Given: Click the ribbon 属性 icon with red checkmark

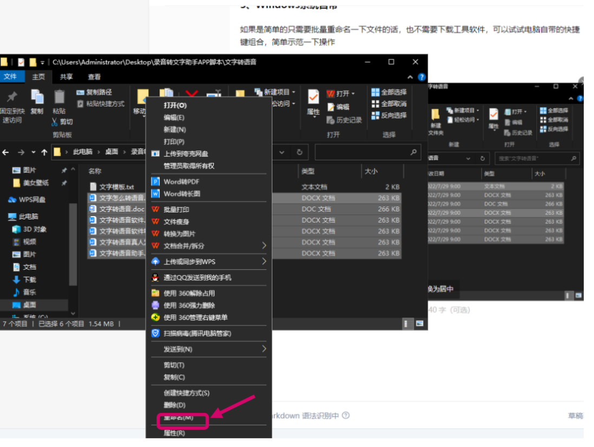Looking at the screenshot, I should point(314,98).
